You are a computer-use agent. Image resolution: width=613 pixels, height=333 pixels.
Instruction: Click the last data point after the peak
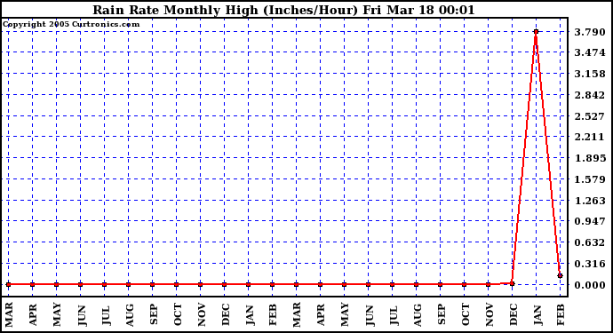click(x=560, y=275)
